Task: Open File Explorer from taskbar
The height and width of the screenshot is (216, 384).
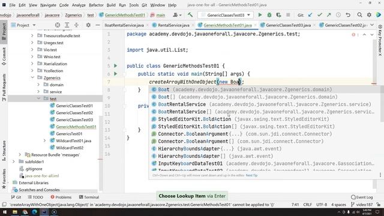Action: (x=15, y=212)
